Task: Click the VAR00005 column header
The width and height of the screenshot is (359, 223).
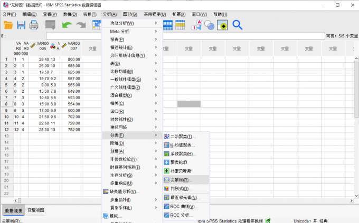Action: [x=40, y=49]
